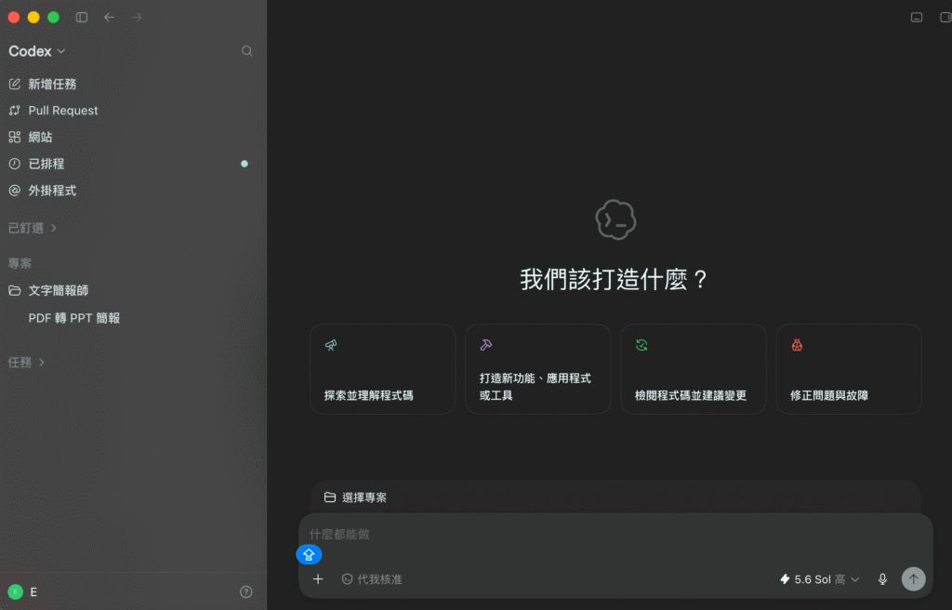Viewport: 952px width, 610px height.
Task: Click the 專案 section header
Action: pyautogui.click(x=20, y=263)
